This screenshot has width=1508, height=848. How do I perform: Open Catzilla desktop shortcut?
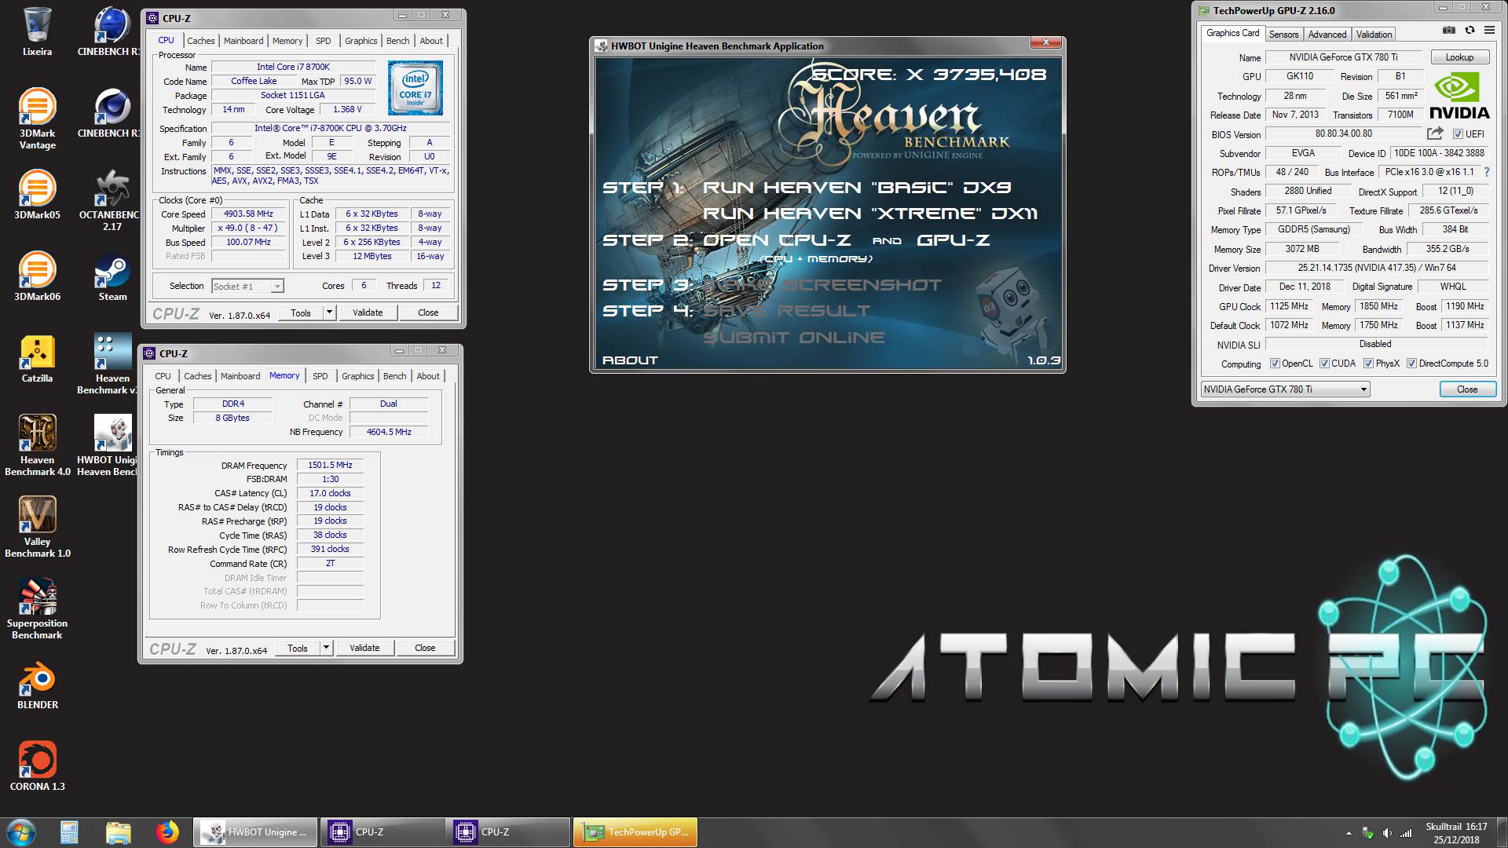37,357
